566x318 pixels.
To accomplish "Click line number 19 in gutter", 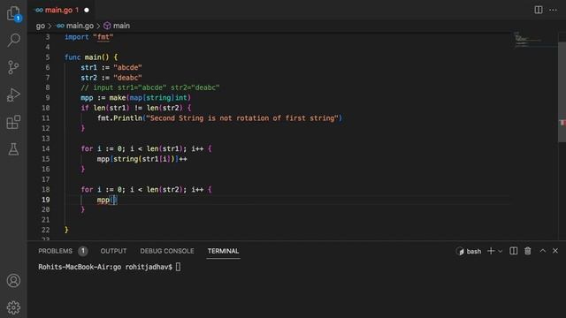I will coord(45,200).
